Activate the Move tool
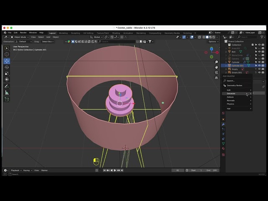The width and height of the screenshot is (268, 201). tap(7, 61)
